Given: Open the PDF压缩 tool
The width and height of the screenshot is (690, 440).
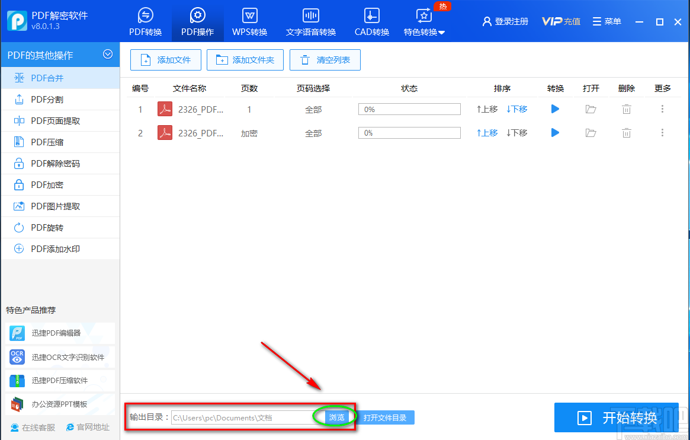Looking at the screenshot, I should click(x=44, y=142).
